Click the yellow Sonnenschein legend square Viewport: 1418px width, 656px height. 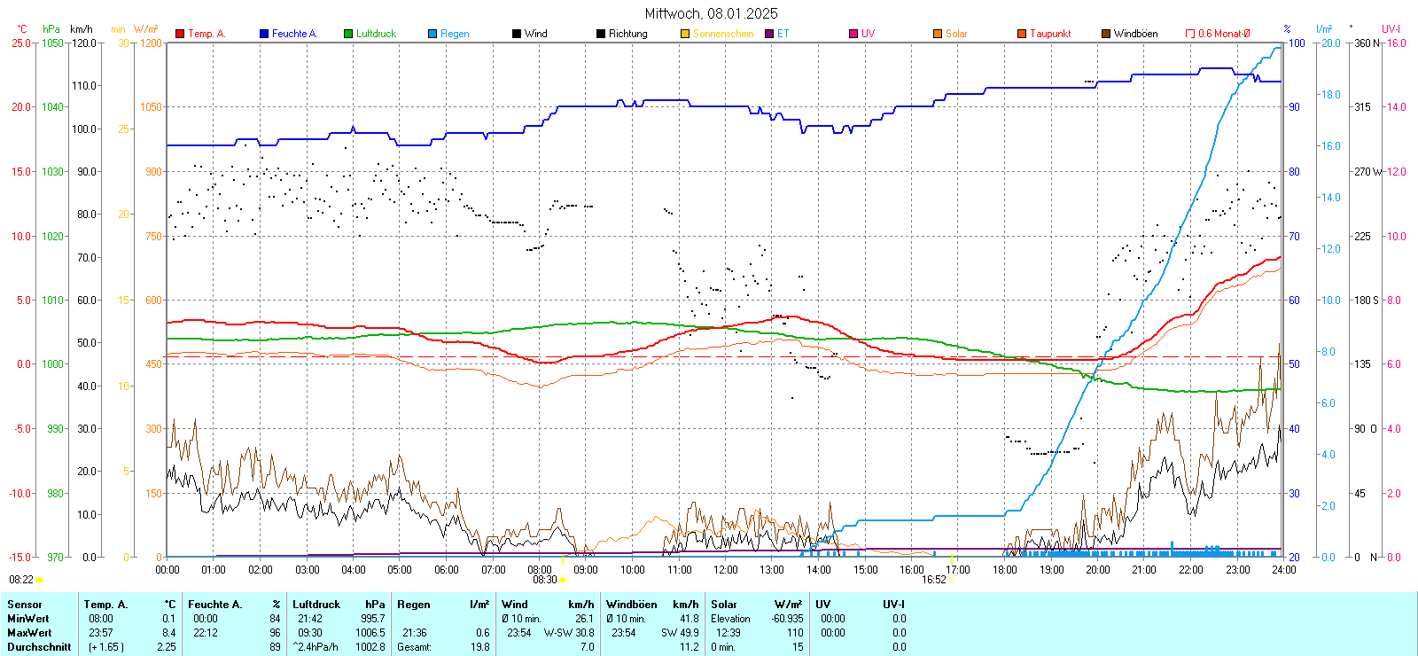[x=685, y=34]
